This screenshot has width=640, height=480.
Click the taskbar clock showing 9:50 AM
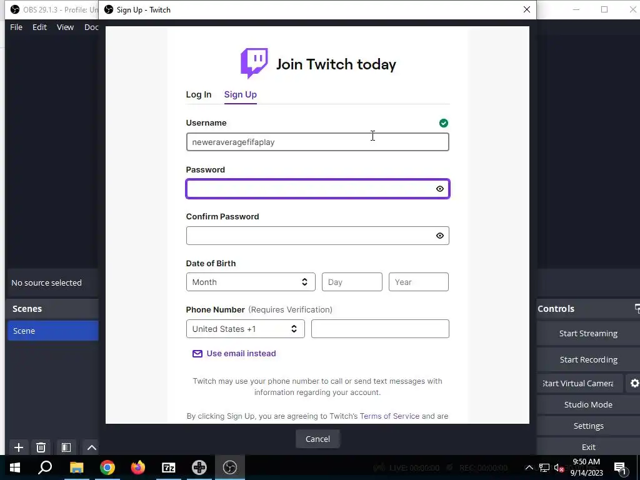586,467
